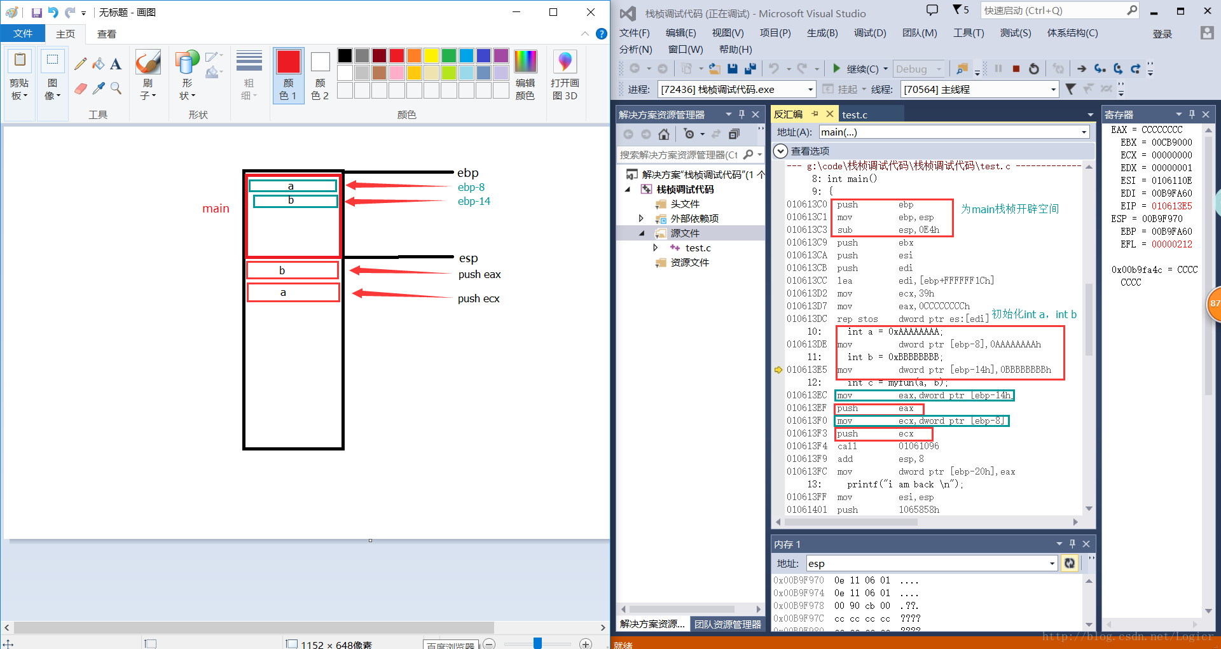
Task: Select the Eraser tool in Paint
Action: point(80,88)
